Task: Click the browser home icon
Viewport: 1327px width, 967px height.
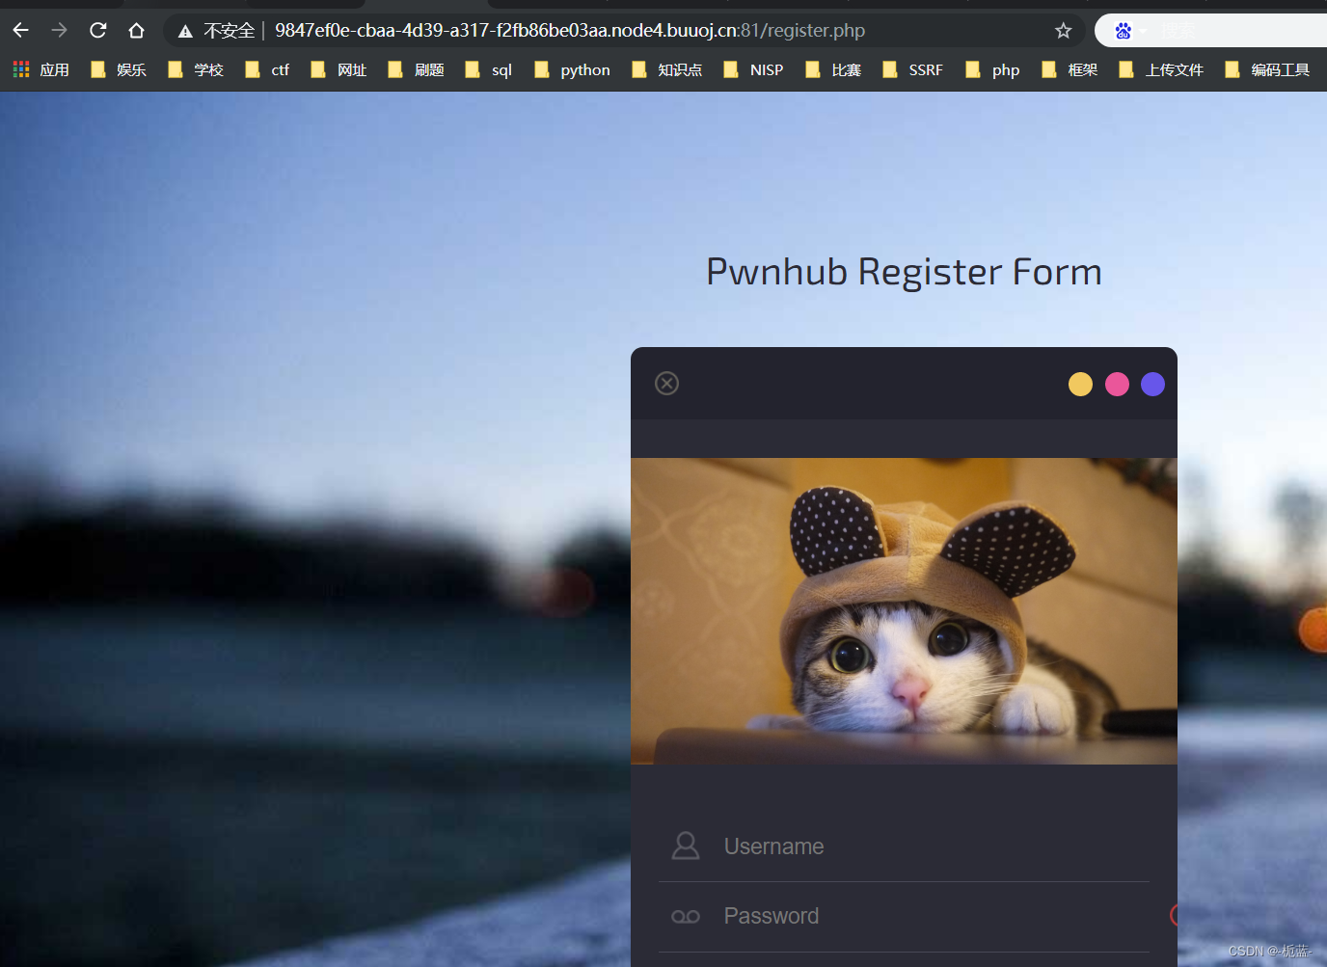Action: coord(136,30)
